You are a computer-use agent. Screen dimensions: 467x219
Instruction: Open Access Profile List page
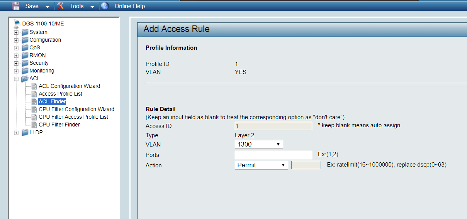tap(60, 94)
